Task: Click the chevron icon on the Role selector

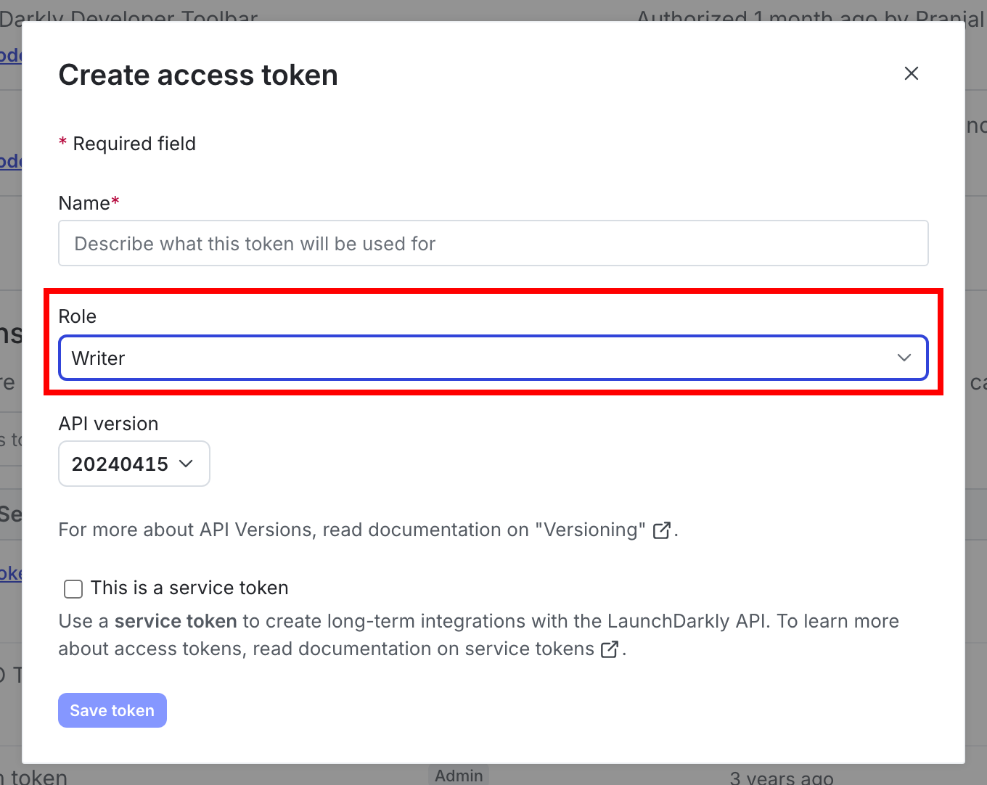Action: click(x=904, y=358)
